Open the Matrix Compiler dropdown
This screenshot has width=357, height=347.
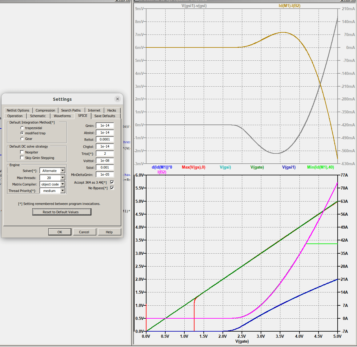click(x=63, y=184)
